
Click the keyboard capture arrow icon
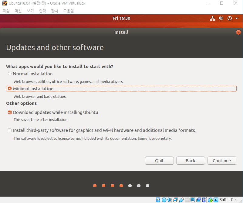coord(216,200)
